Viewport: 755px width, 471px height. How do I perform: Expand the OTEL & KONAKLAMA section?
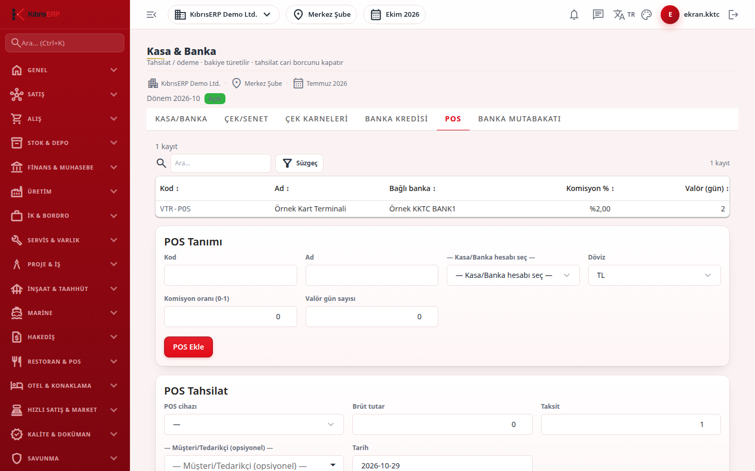[65, 386]
